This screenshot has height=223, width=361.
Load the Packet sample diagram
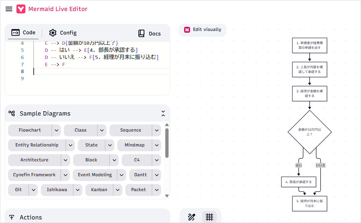coord(139,190)
